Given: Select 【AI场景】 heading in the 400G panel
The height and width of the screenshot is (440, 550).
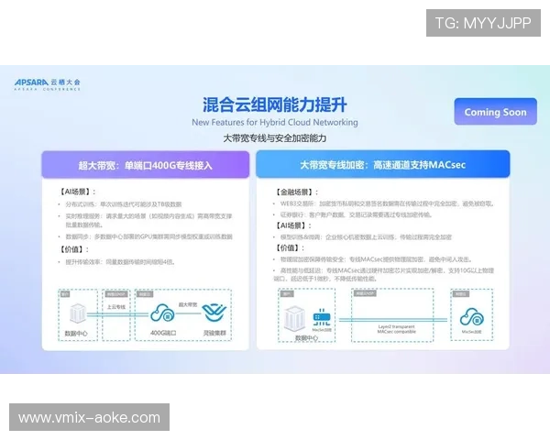Looking at the screenshot, I should 77,192.
